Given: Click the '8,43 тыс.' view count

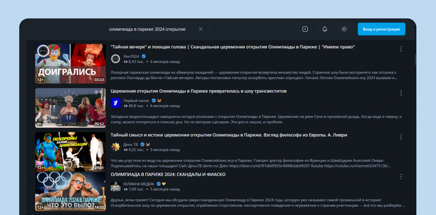Looking at the screenshot, I should tap(134, 62).
